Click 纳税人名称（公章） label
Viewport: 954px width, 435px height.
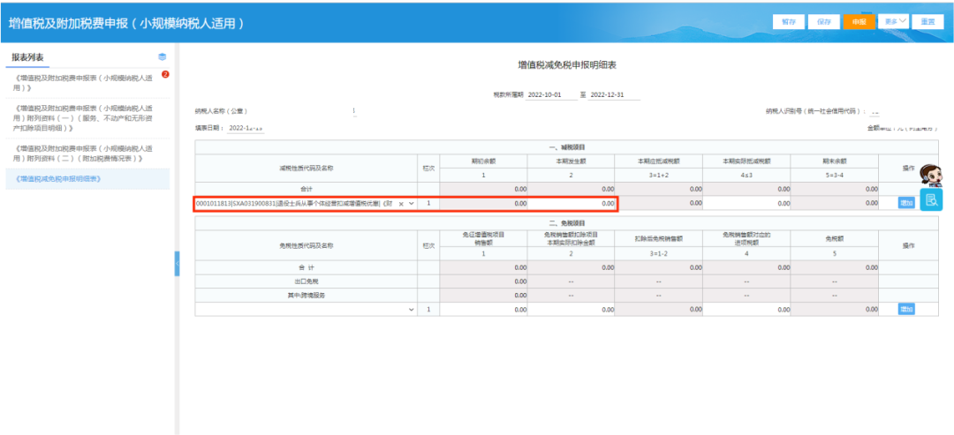coord(222,112)
